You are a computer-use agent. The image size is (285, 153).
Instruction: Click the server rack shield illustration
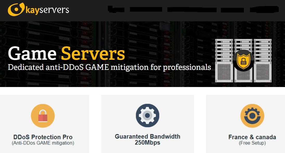243,61
